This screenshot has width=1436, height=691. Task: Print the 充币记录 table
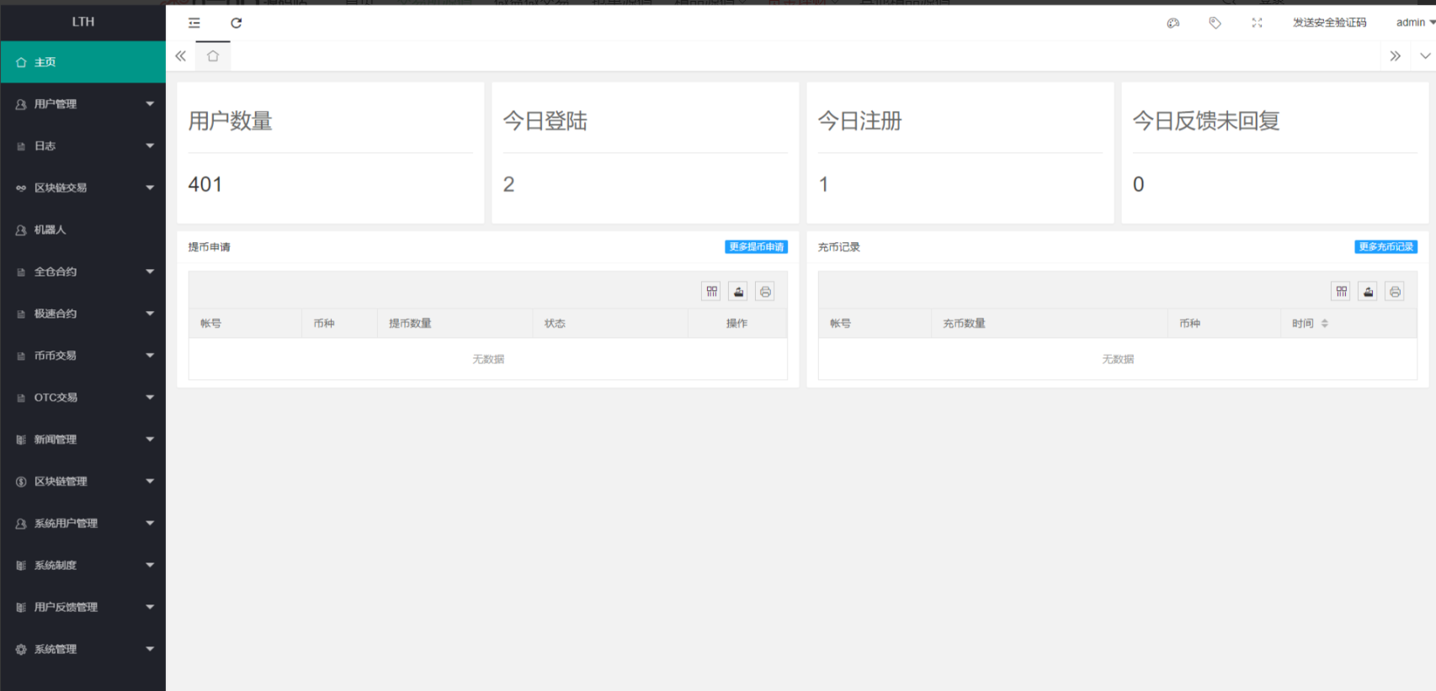click(x=1395, y=292)
